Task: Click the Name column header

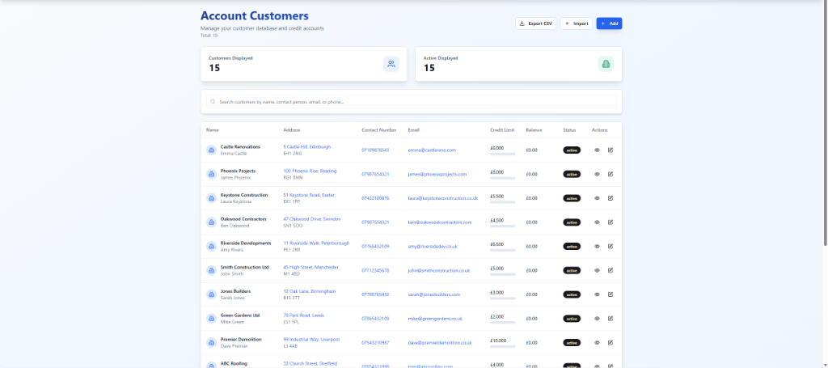Action: 213,130
